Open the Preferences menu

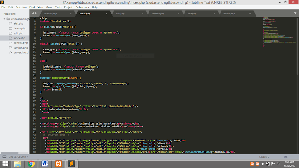coord(82,7)
